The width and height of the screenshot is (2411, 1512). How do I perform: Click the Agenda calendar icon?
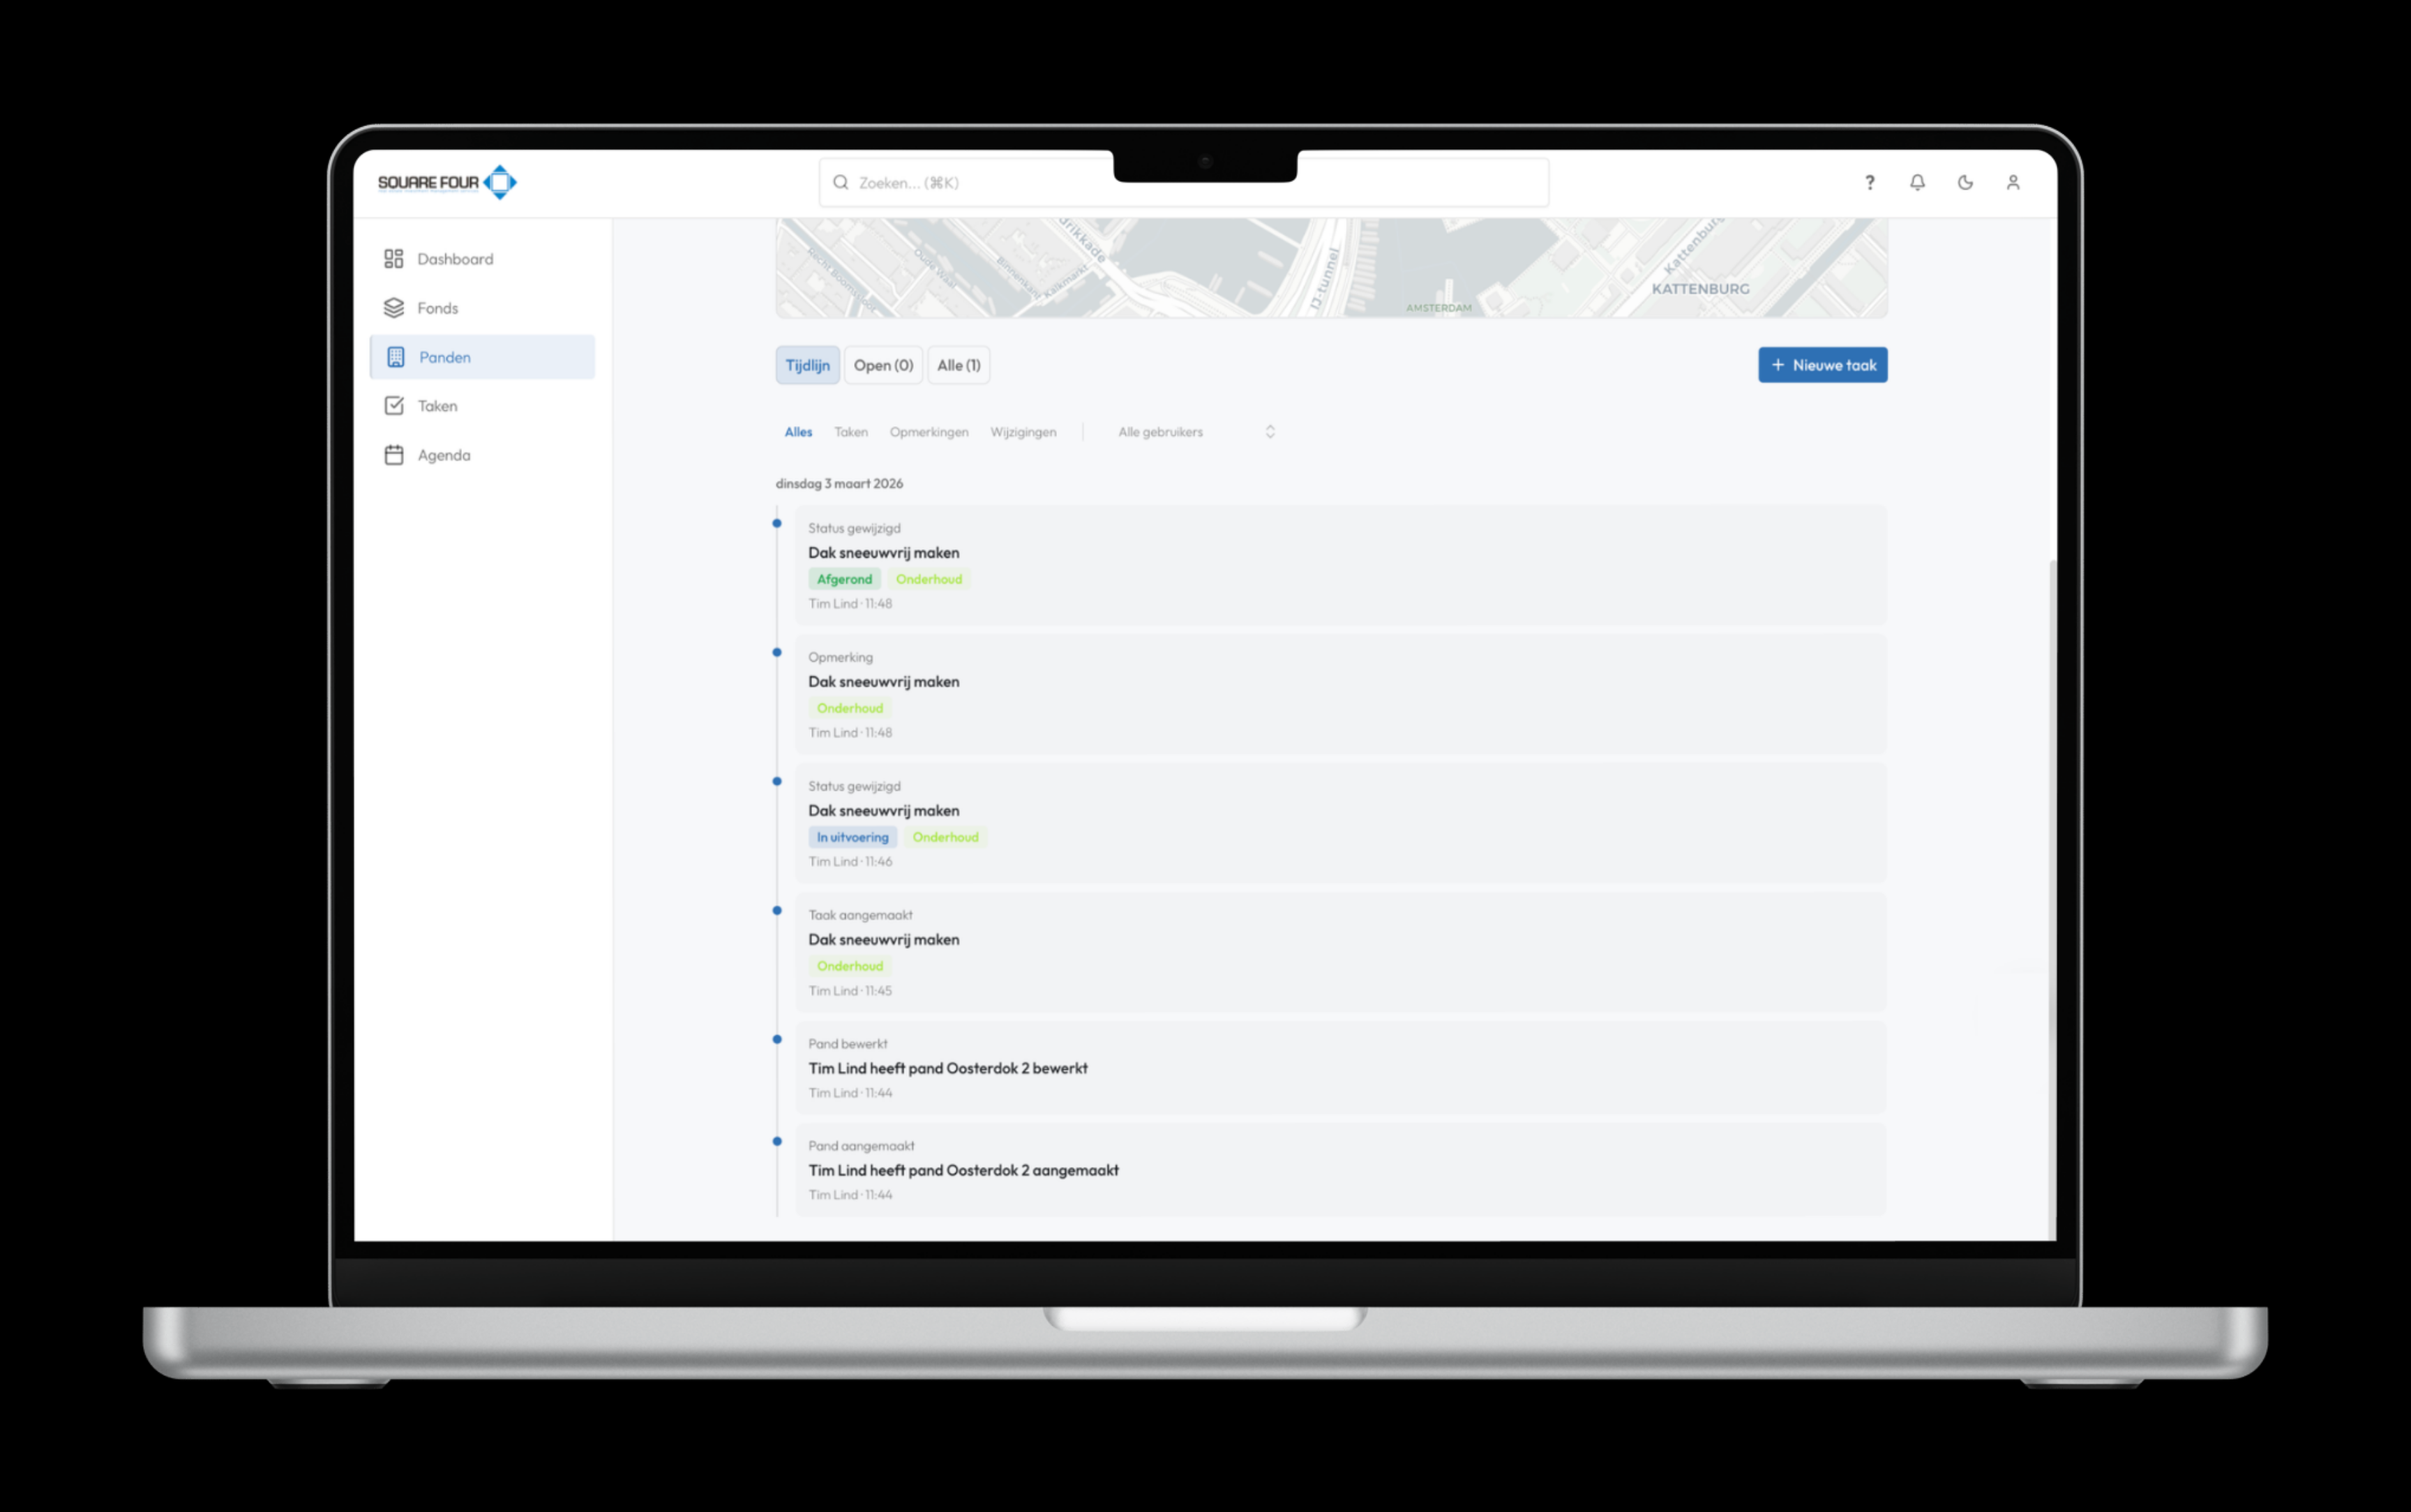394,455
